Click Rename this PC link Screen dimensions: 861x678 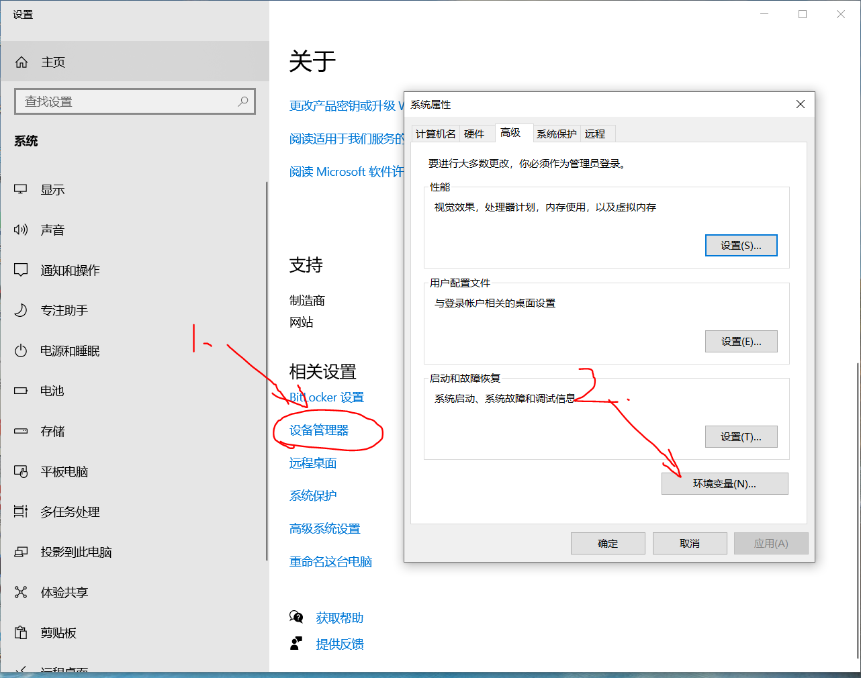pyautogui.click(x=330, y=562)
